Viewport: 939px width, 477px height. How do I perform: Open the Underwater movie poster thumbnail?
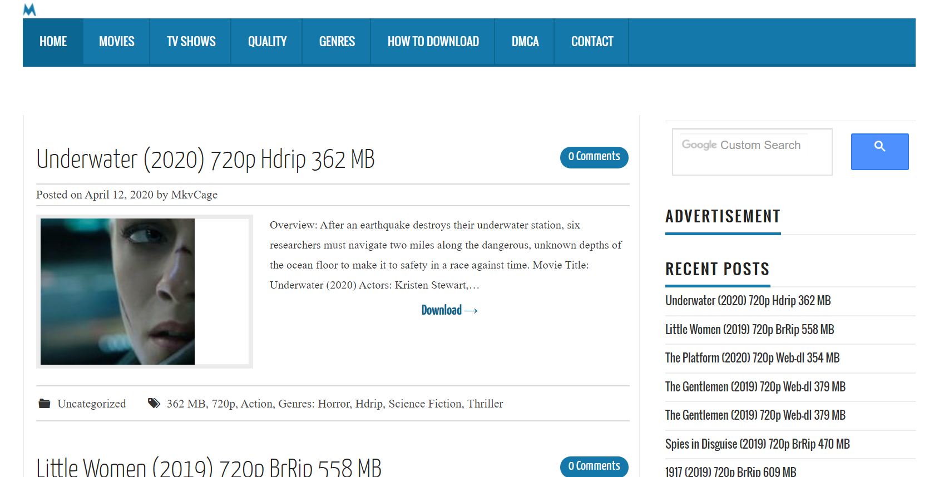pos(118,291)
